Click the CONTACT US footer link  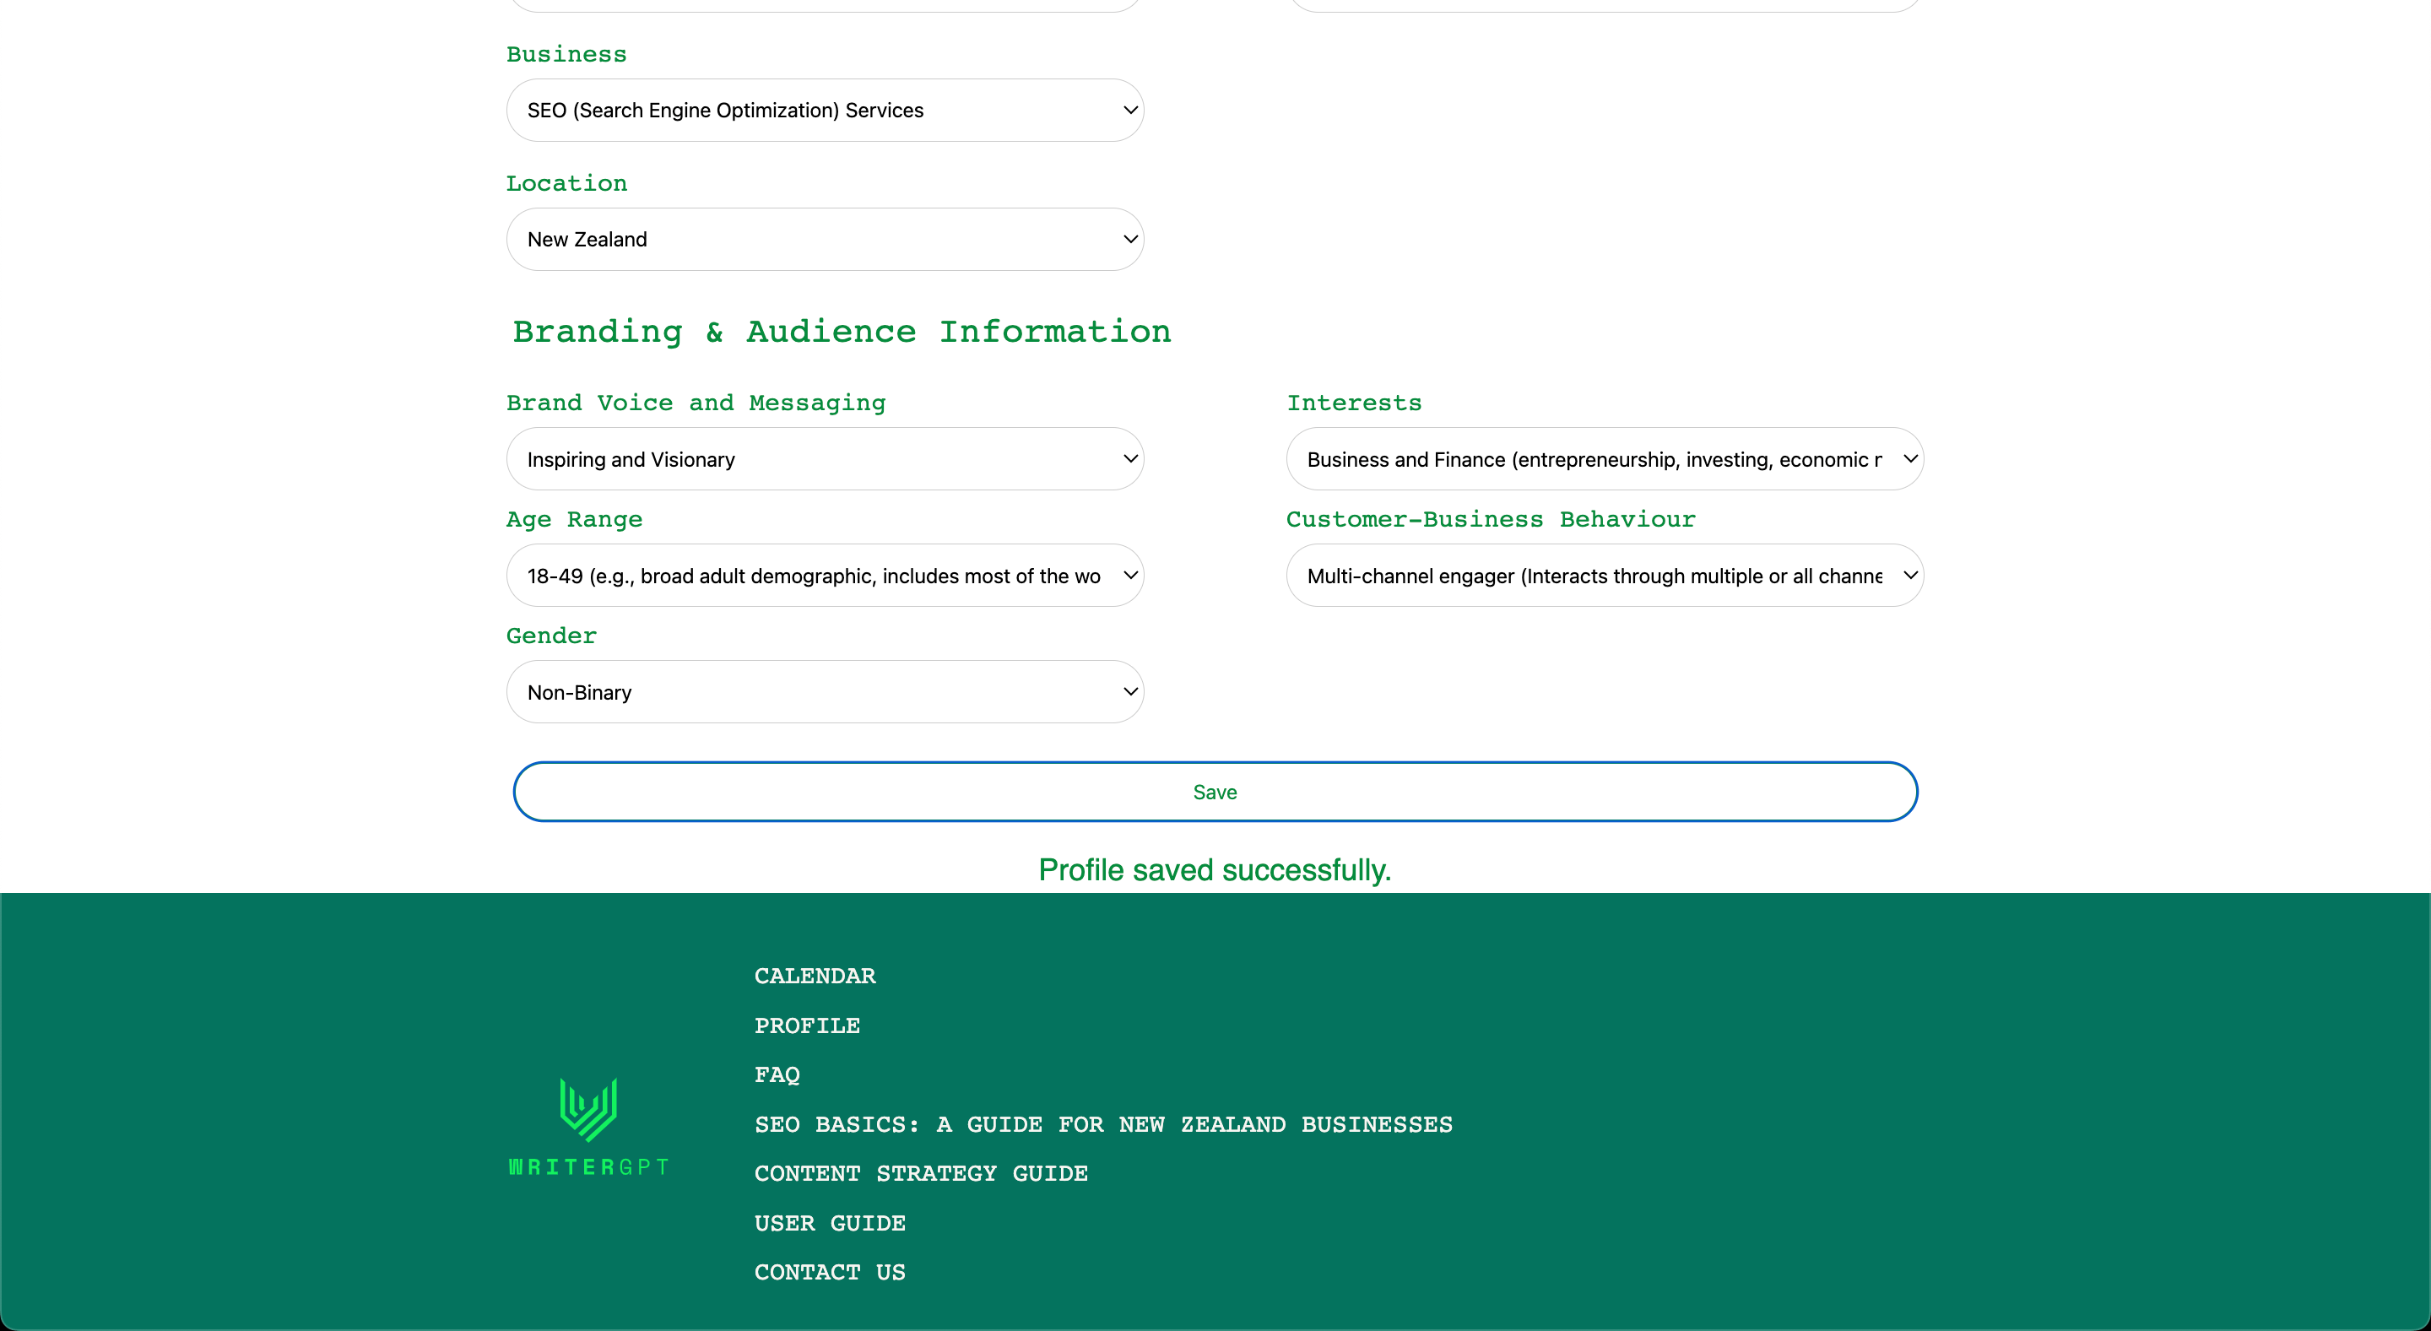coord(830,1272)
